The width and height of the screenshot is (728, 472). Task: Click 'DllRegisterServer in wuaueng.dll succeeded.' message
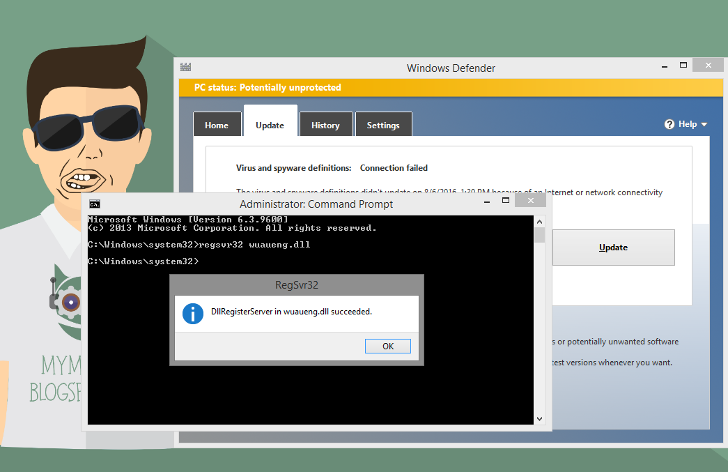[292, 312]
